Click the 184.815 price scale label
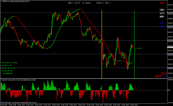This screenshot has height=106, width=173. [170, 78]
